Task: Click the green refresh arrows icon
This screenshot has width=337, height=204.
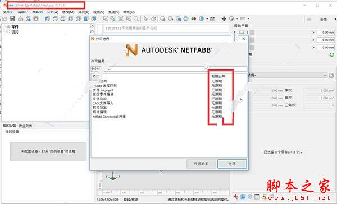Action: pos(331,55)
